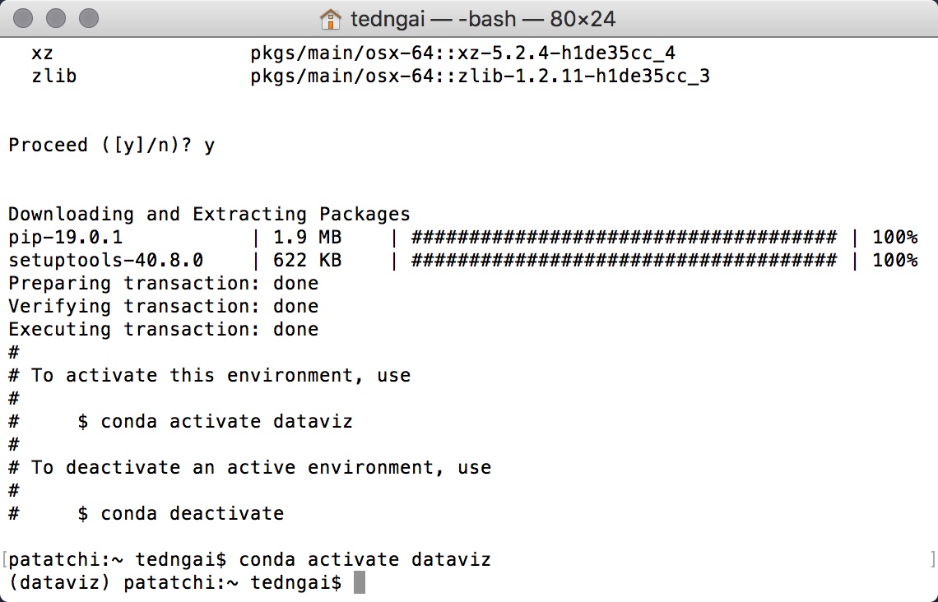Image resolution: width=938 pixels, height=602 pixels.
Task: Place cursor at the gray terminal cursor block
Action: click(x=359, y=583)
